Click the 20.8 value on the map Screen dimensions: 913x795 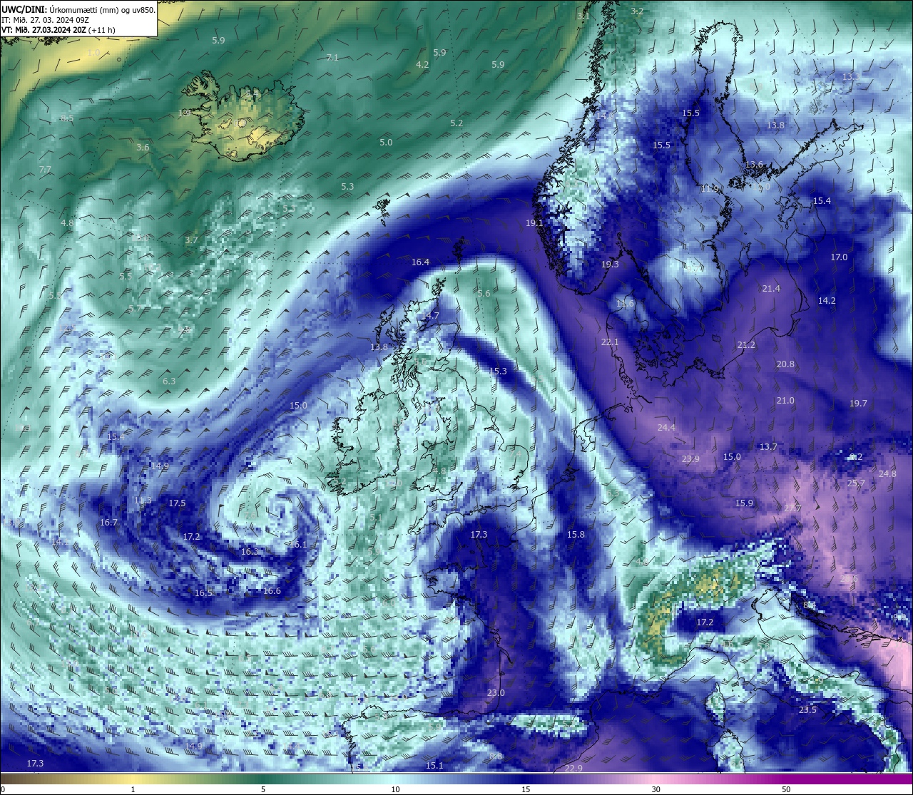click(x=785, y=364)
